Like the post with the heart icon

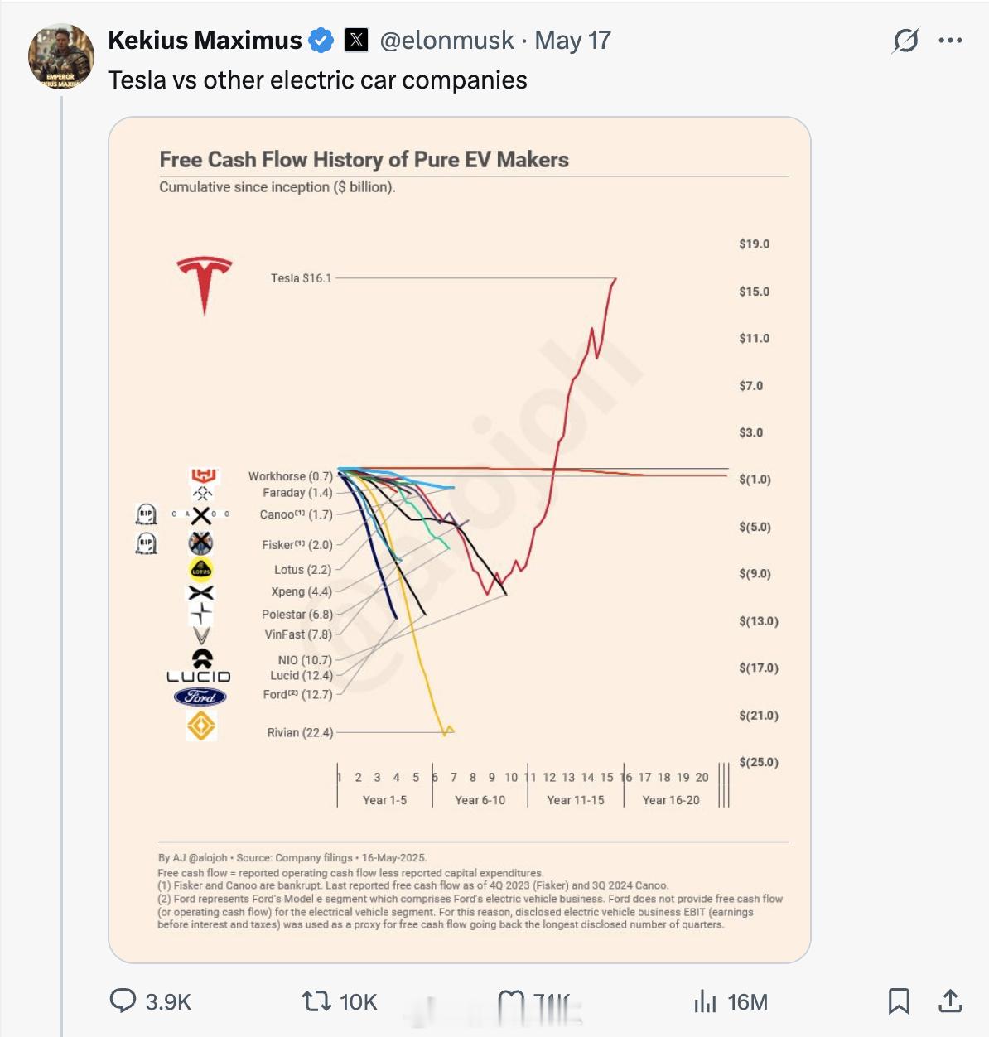tap(511, 1002)
